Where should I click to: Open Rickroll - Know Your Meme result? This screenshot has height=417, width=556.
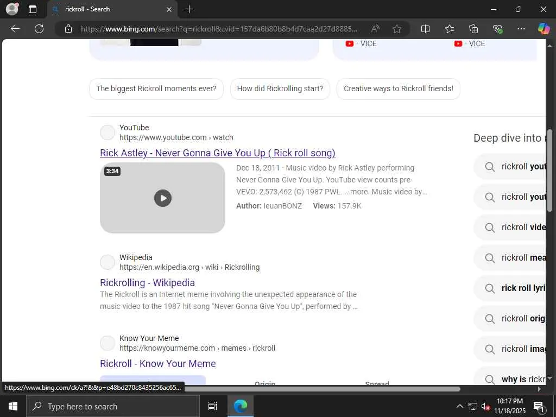[x=158, y=363]
